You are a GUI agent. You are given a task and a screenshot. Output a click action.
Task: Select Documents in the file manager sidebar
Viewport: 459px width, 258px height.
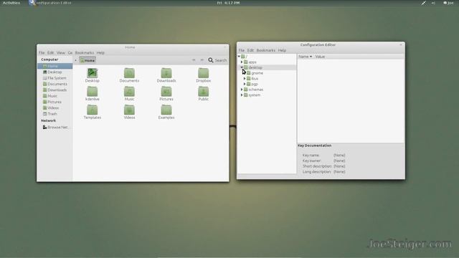pos(55,84)
